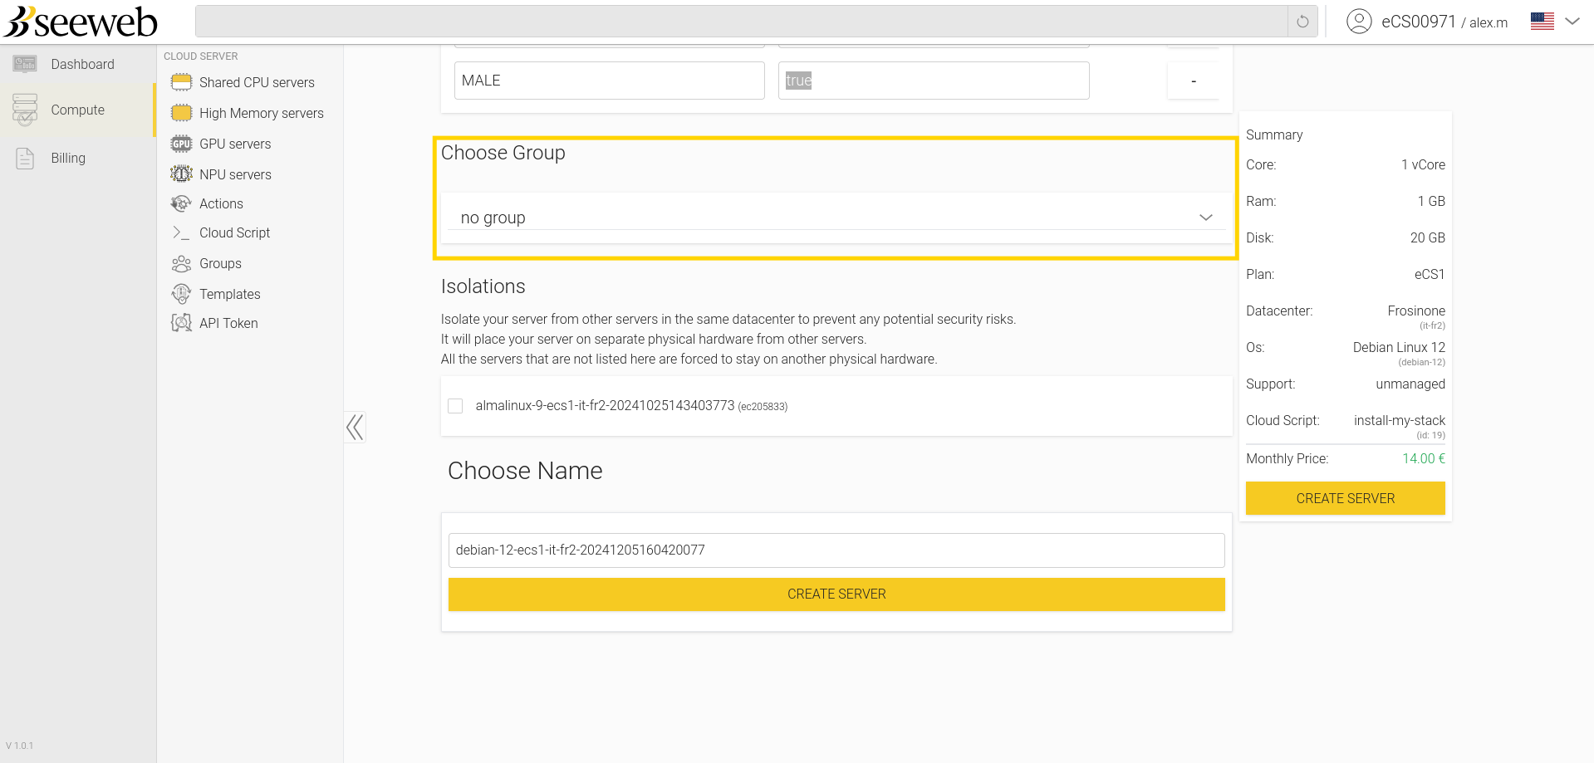Click the install-my-stack cloud script value
Image resolution: width=1594 pixels, height=763 pixels.
coord(1400,420)
